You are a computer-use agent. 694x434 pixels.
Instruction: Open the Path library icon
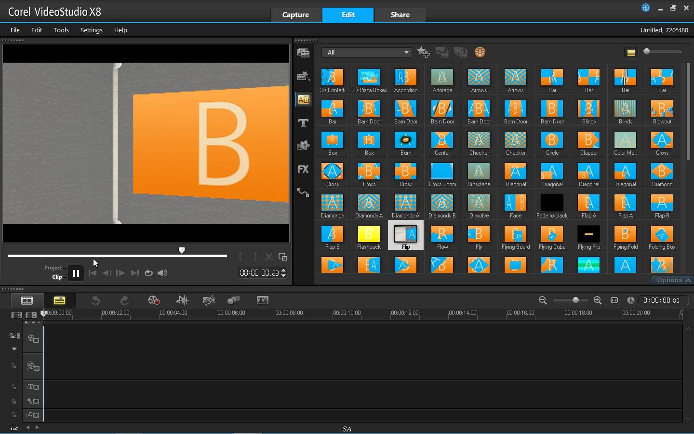303,192
